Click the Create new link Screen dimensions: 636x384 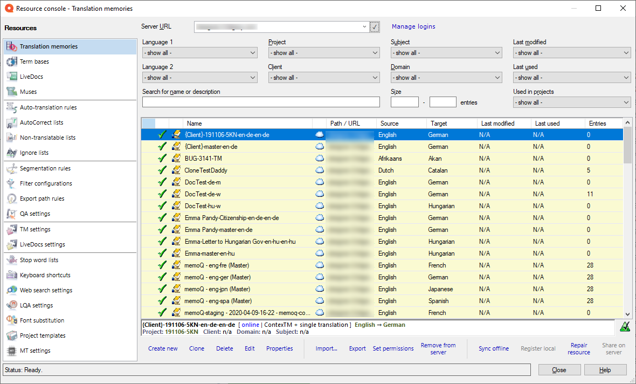[x=163, y=349]
